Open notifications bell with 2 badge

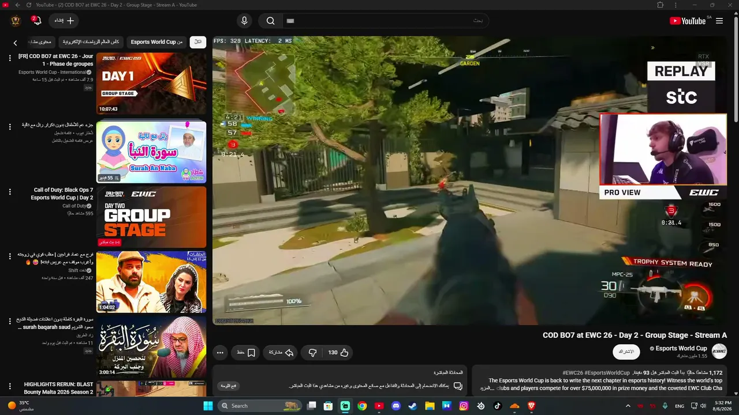point(36,21)
